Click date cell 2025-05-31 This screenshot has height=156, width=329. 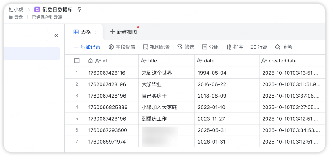click(x=227, y=130)
